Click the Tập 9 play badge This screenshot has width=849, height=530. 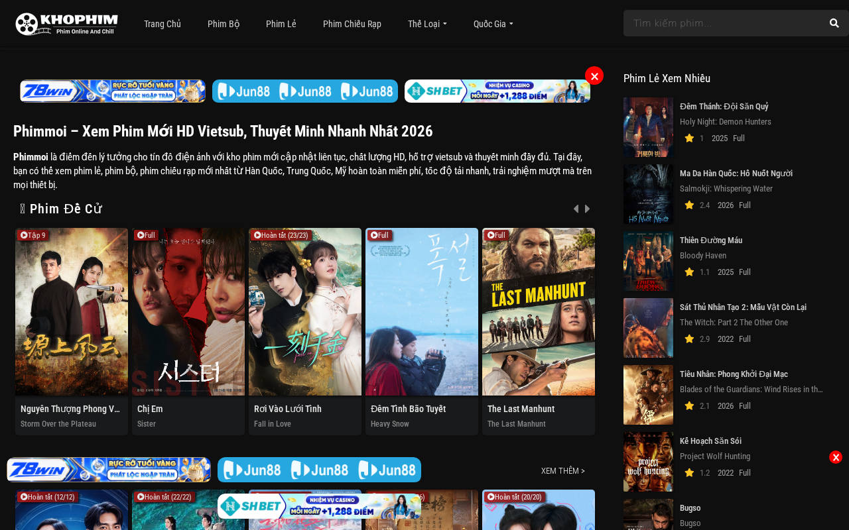[33, 235]
